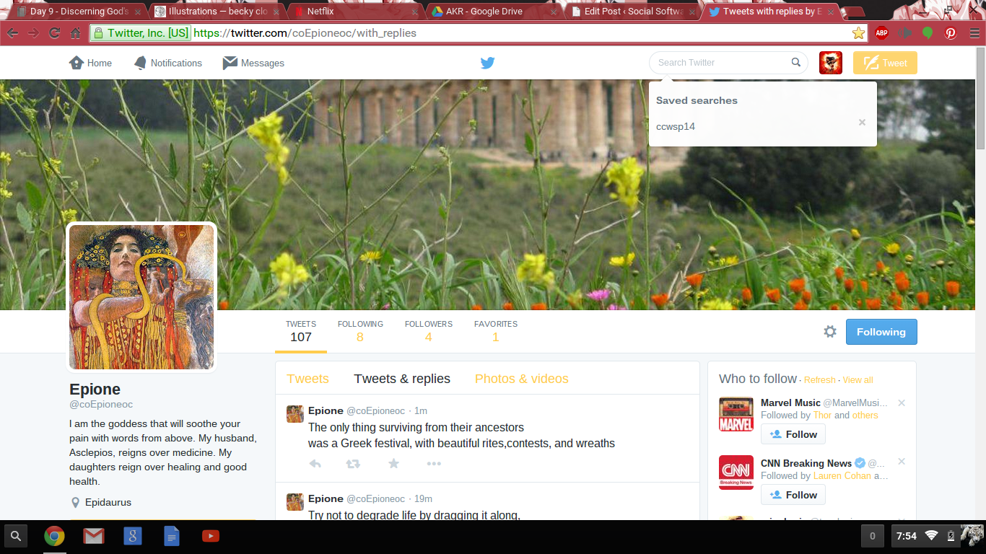This screenshot has width=986, height=554.
Task: Go to Twitter Home
Action: (90, 63)
